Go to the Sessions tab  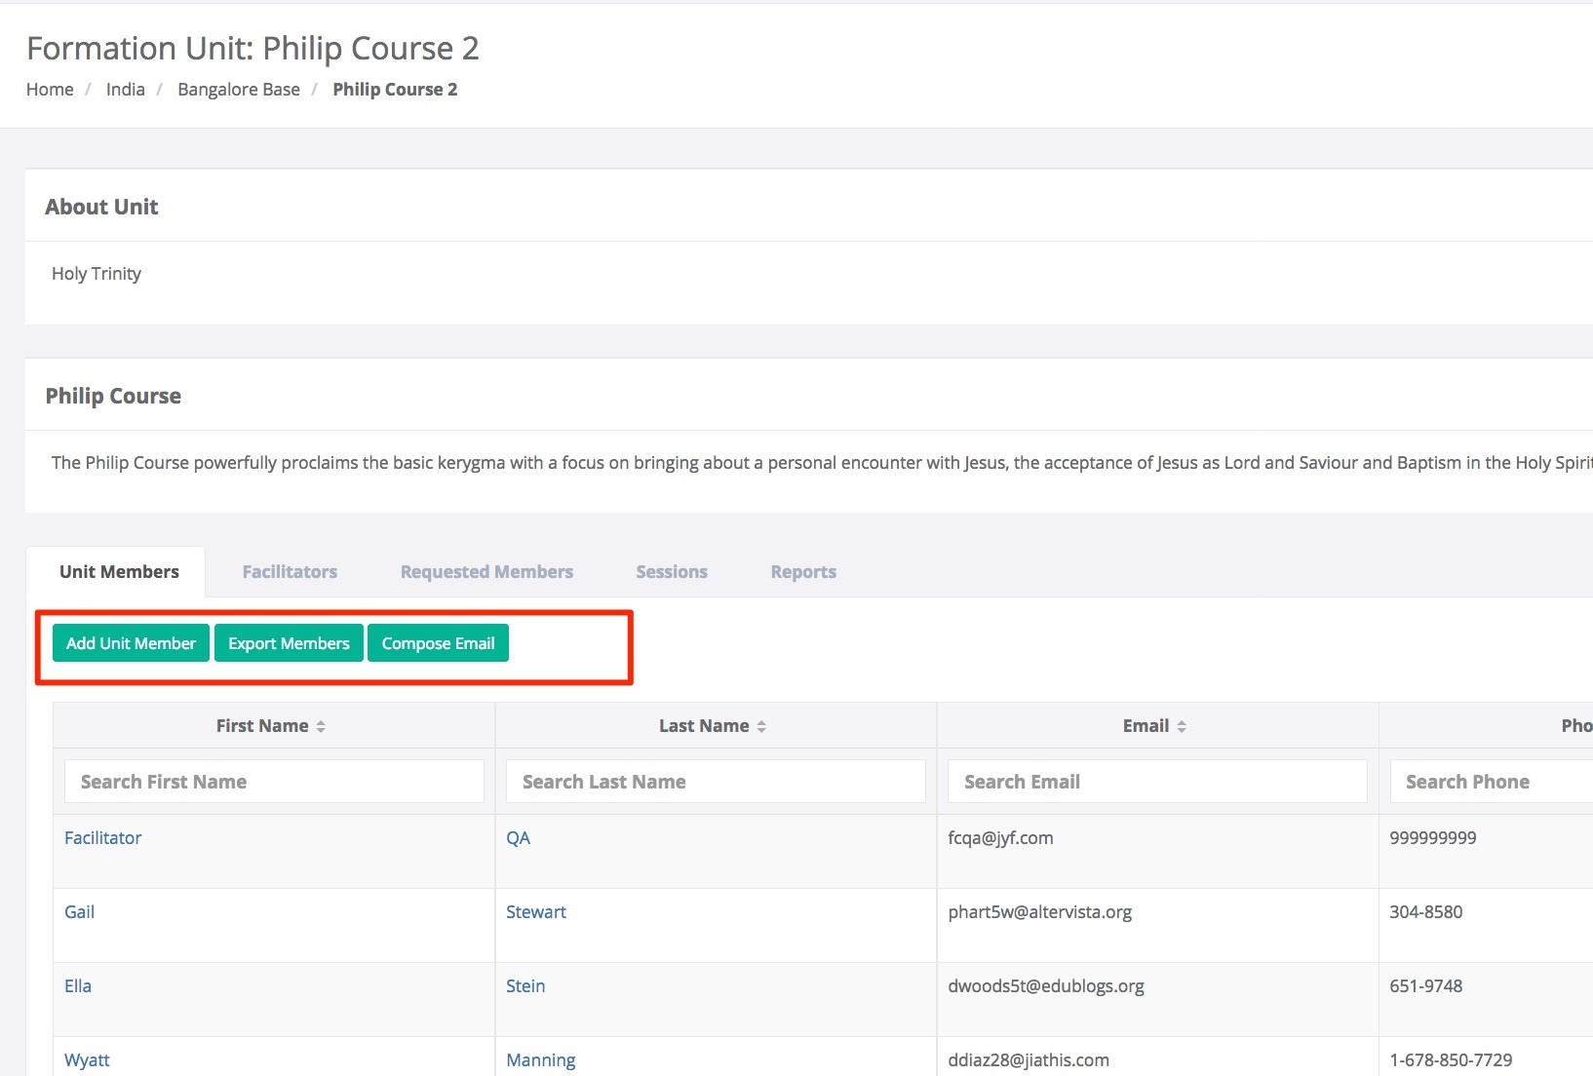click(x=672, y=572)
